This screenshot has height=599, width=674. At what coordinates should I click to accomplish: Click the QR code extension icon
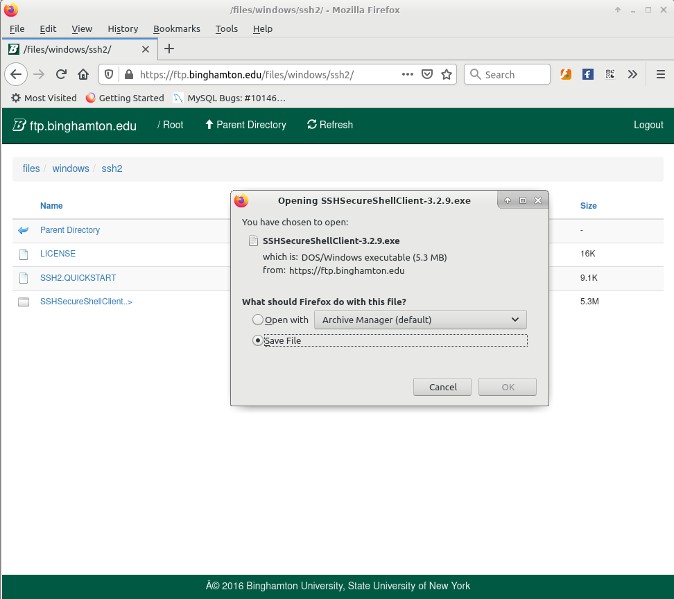click(610, 74)
